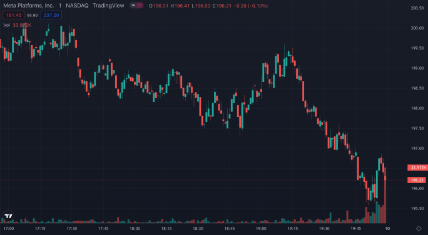This screenshot has height=235, width=428.
Task: Click the gray market-status pill icon
Action: click(133, 6)
